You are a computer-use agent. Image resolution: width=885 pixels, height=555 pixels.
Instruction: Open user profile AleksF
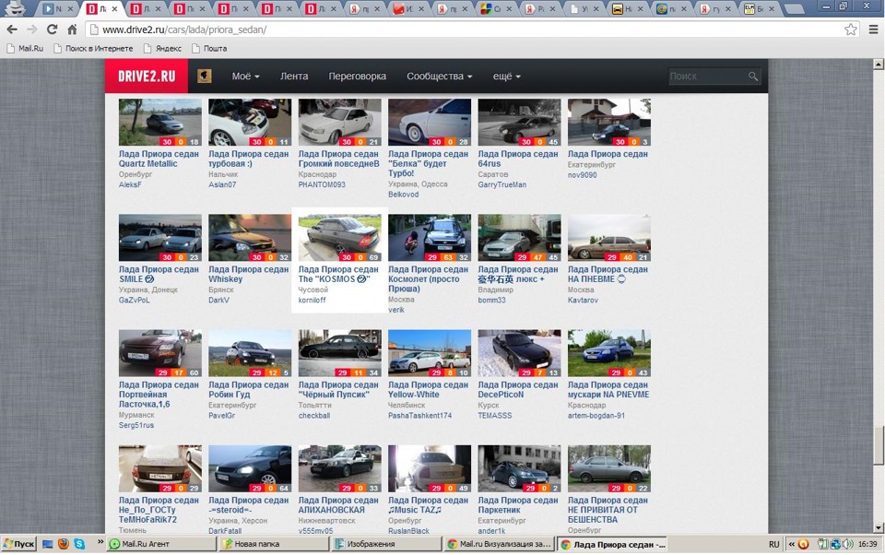(x=130, y=184)
